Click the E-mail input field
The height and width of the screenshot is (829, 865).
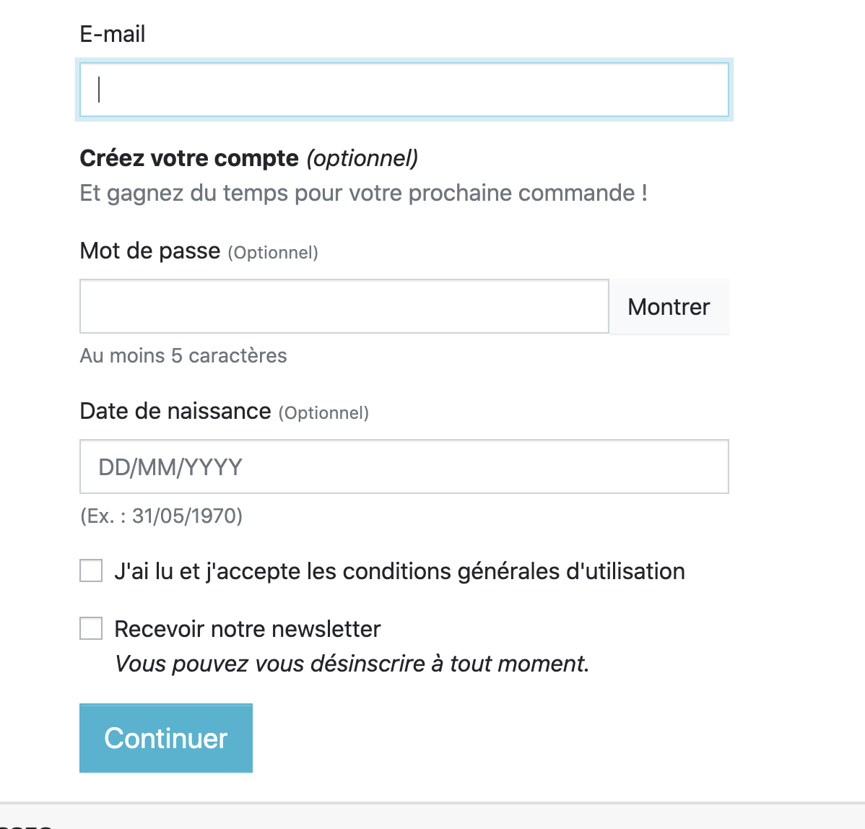[404, 90]
